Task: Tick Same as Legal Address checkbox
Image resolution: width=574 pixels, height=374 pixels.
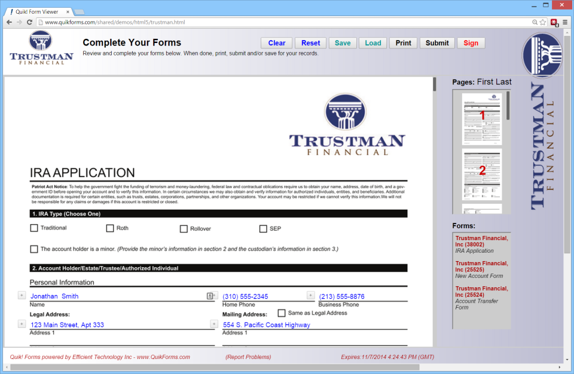Action: click(282, 313)
